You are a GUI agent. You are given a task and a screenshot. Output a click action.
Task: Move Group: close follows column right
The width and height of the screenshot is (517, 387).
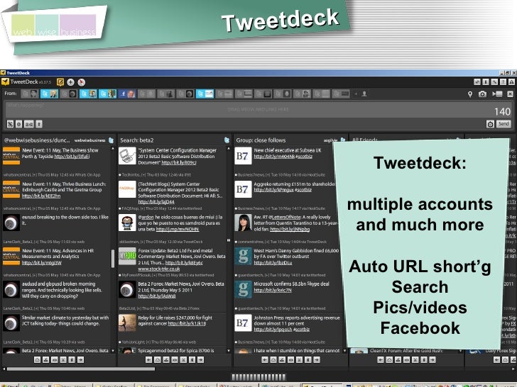tap(317, 360)
